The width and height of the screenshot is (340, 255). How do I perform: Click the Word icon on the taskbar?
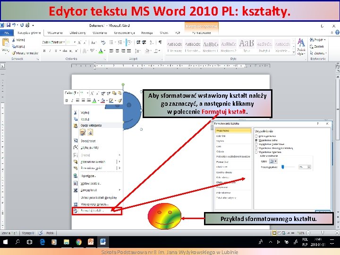click(x=103, y=242)
